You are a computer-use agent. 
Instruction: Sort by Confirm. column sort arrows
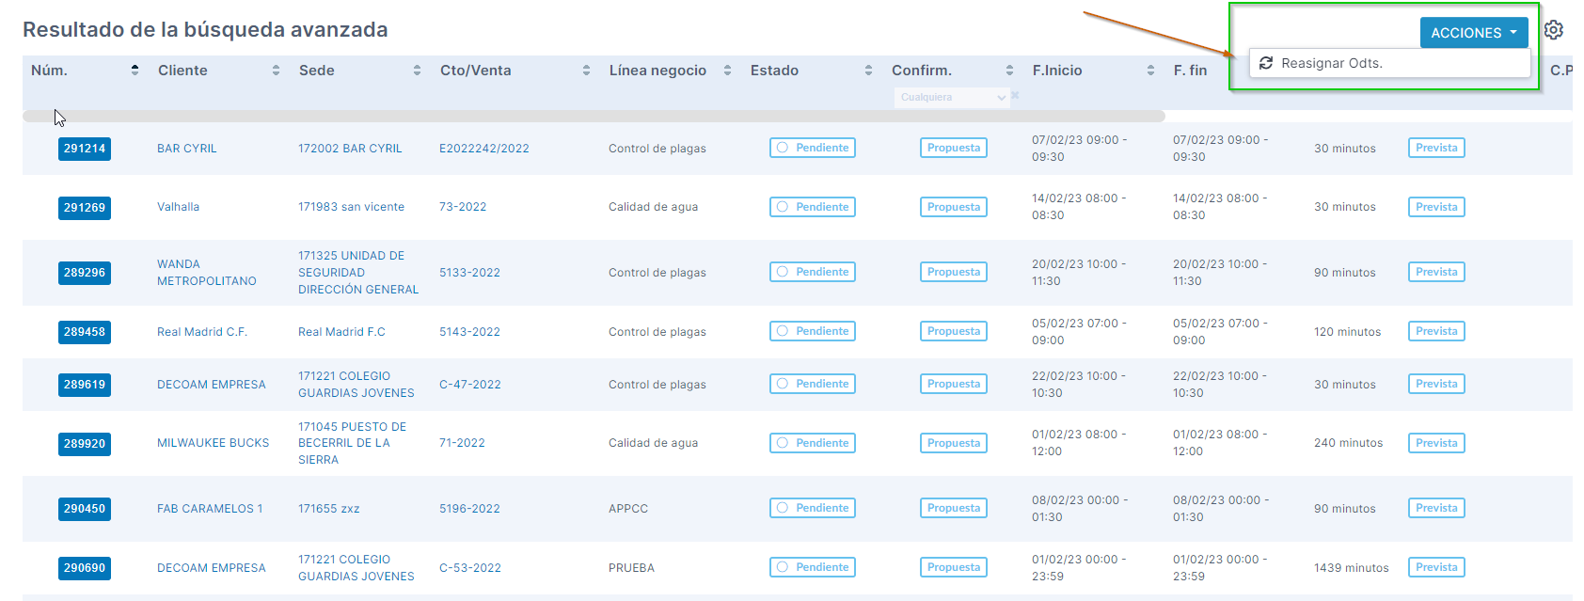pos(1009,71)
